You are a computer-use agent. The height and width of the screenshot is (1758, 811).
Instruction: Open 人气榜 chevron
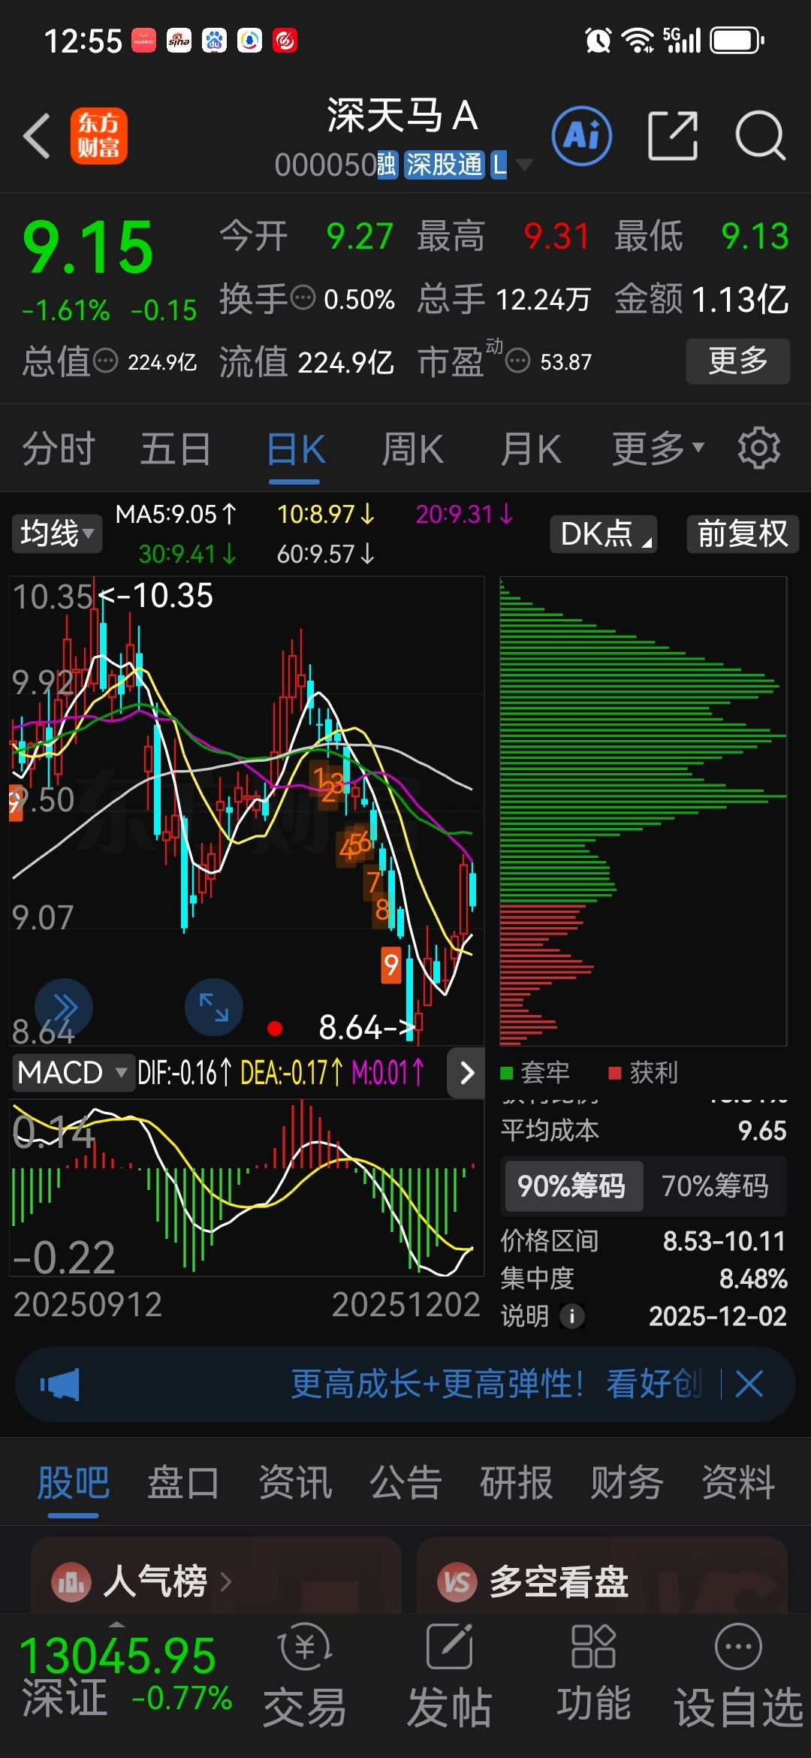point(226,1582)
